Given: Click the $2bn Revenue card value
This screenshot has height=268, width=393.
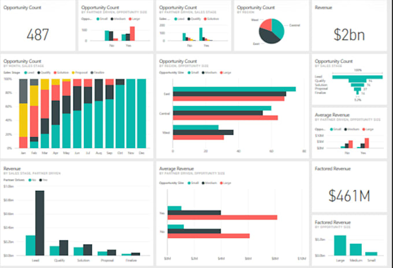Looking at the screenshot, I should (349, 35).
